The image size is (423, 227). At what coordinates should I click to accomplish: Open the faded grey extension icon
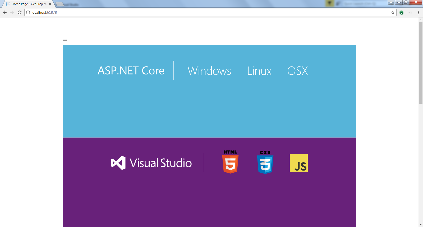pyautogui.click(x=410, y=12)
